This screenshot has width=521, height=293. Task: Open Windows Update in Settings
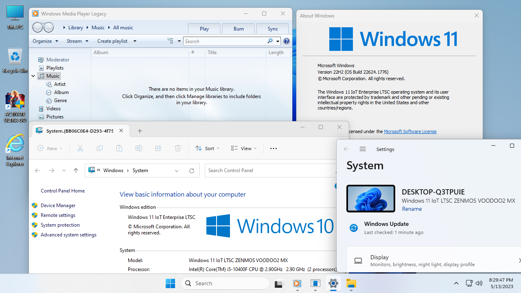pos(386,228)
